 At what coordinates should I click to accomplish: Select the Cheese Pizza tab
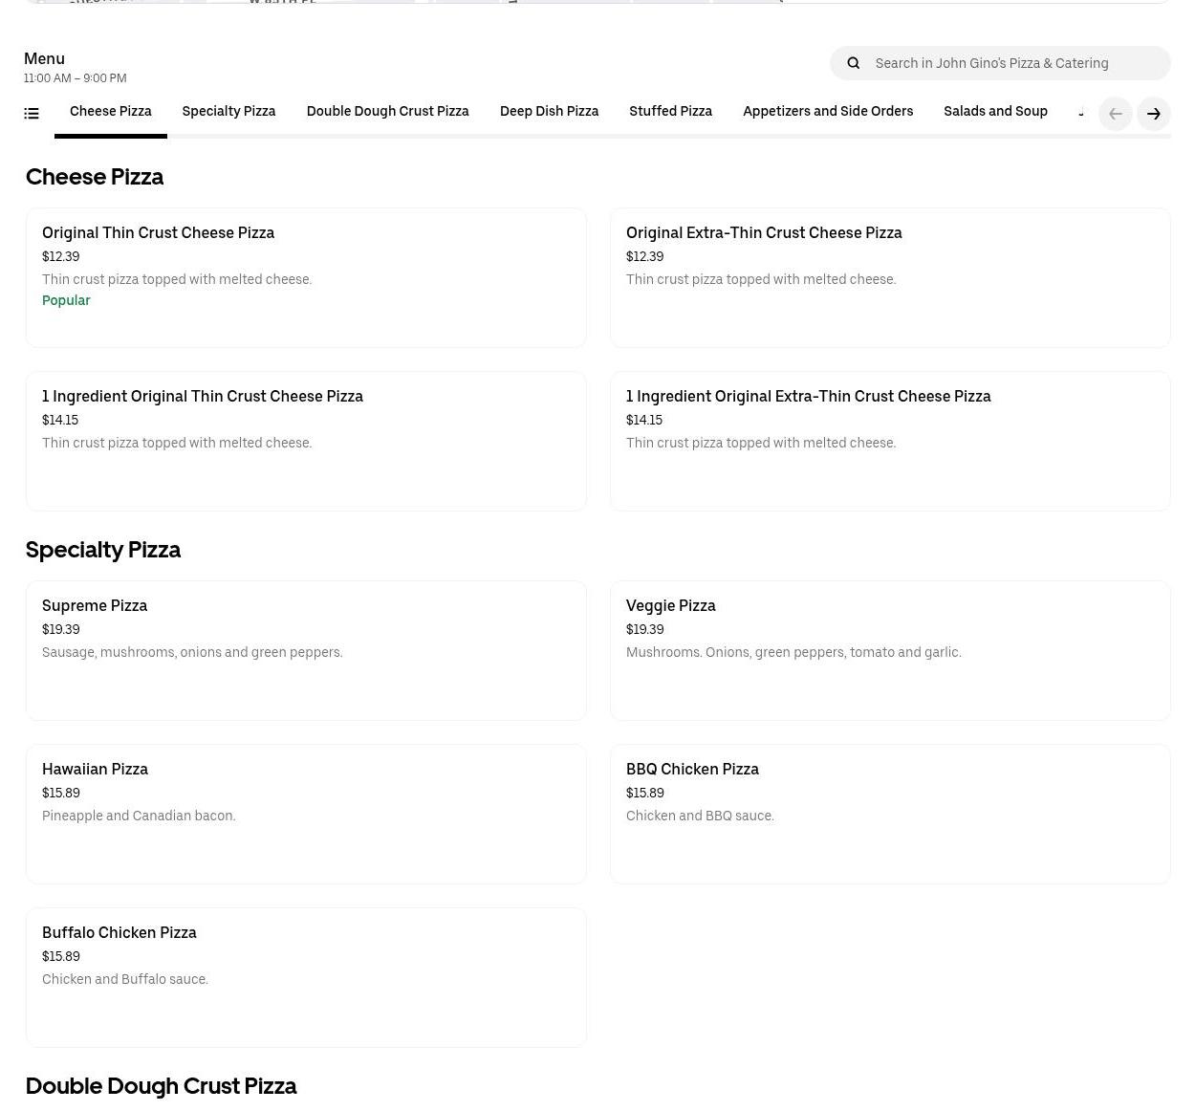pos(111,112)
